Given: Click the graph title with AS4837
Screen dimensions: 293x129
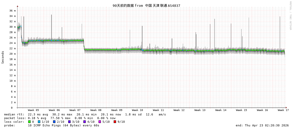Looking at the screenshot, I should tap(146, 5).
